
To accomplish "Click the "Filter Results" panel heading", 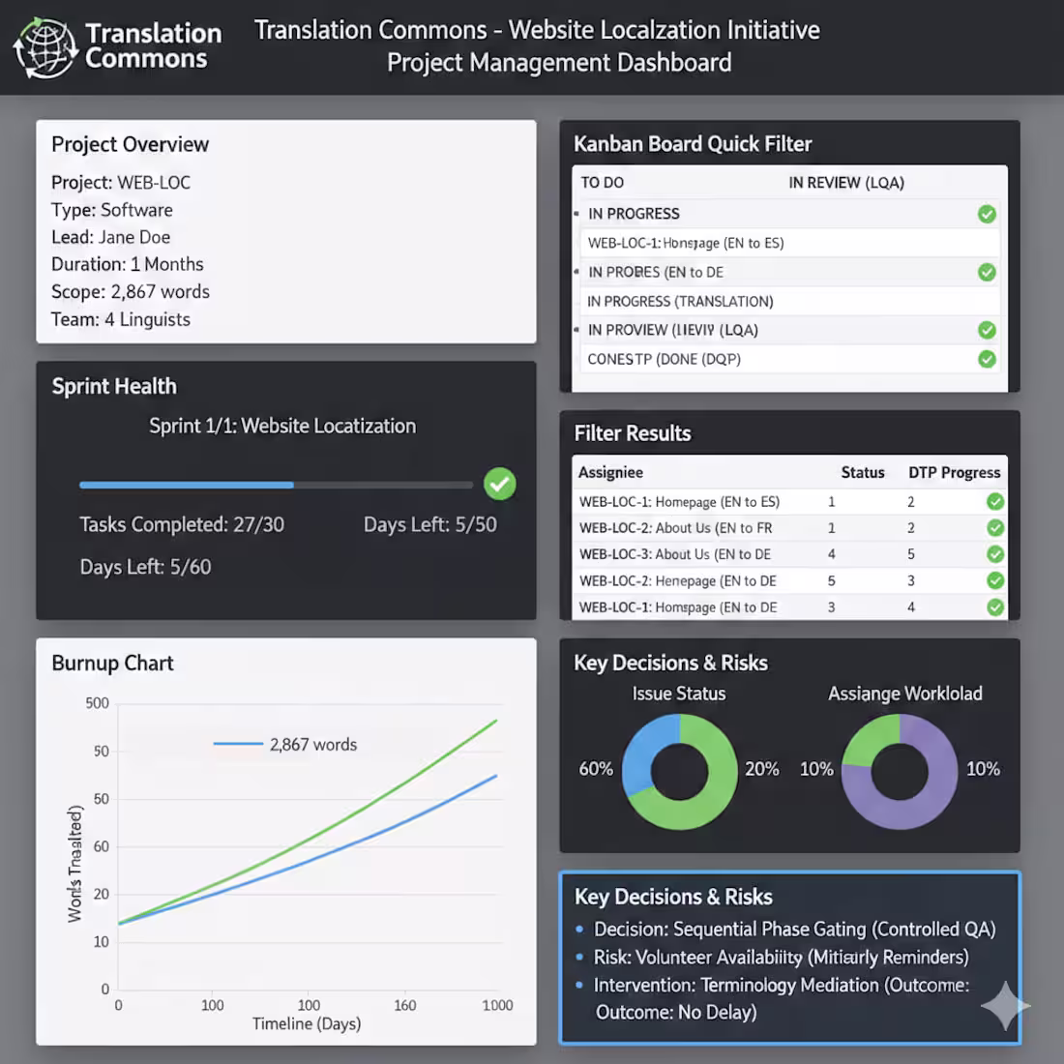I will tap(633, 433).
